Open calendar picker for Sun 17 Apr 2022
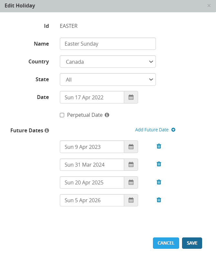The height and width of the screenshot is (263, 216). pyautogui.click(x=131, y=97)
